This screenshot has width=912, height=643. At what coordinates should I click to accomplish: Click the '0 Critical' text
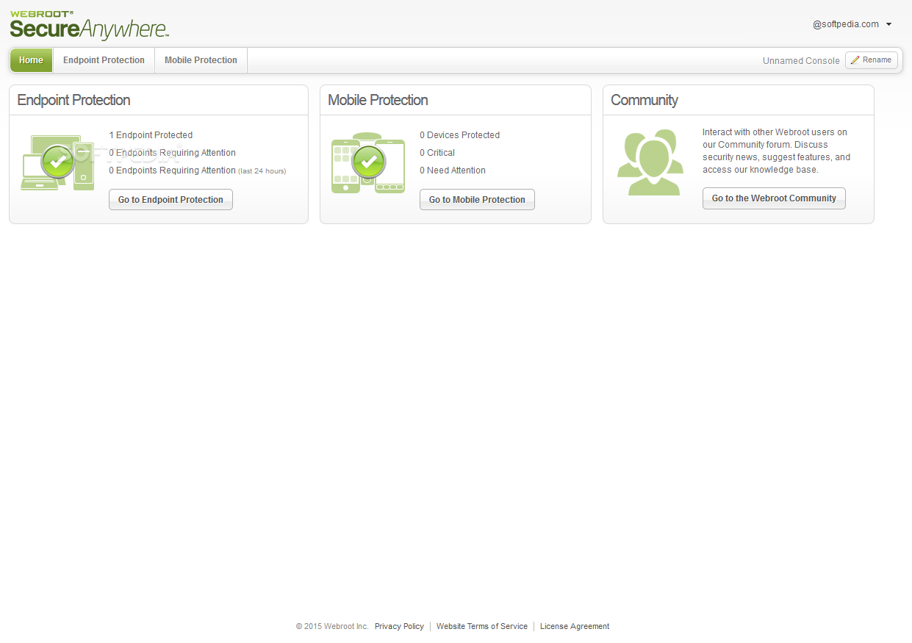(437, 153)
